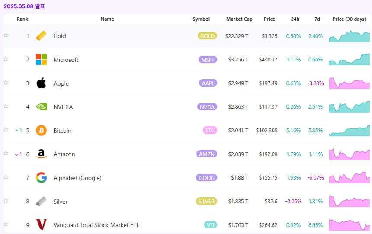Click the GOOG symbol badge
Screen dimensions: 372x234
[x=206, y=177]
